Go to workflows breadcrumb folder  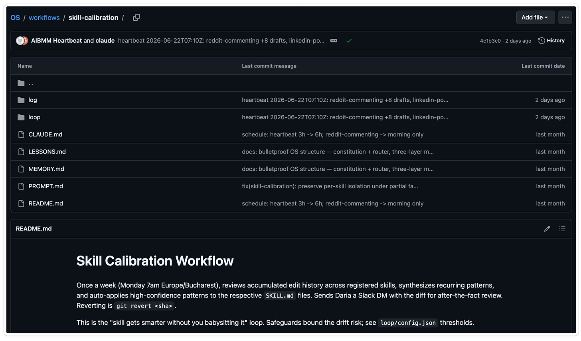click(44, 18)
